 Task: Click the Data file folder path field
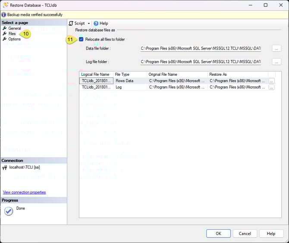point(201,49)
